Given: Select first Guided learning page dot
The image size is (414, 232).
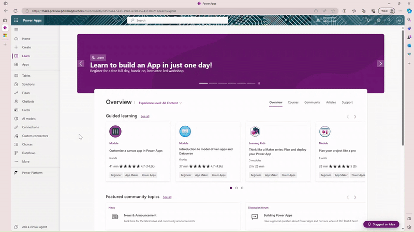Looking at the screenshot, I should 231,188.
